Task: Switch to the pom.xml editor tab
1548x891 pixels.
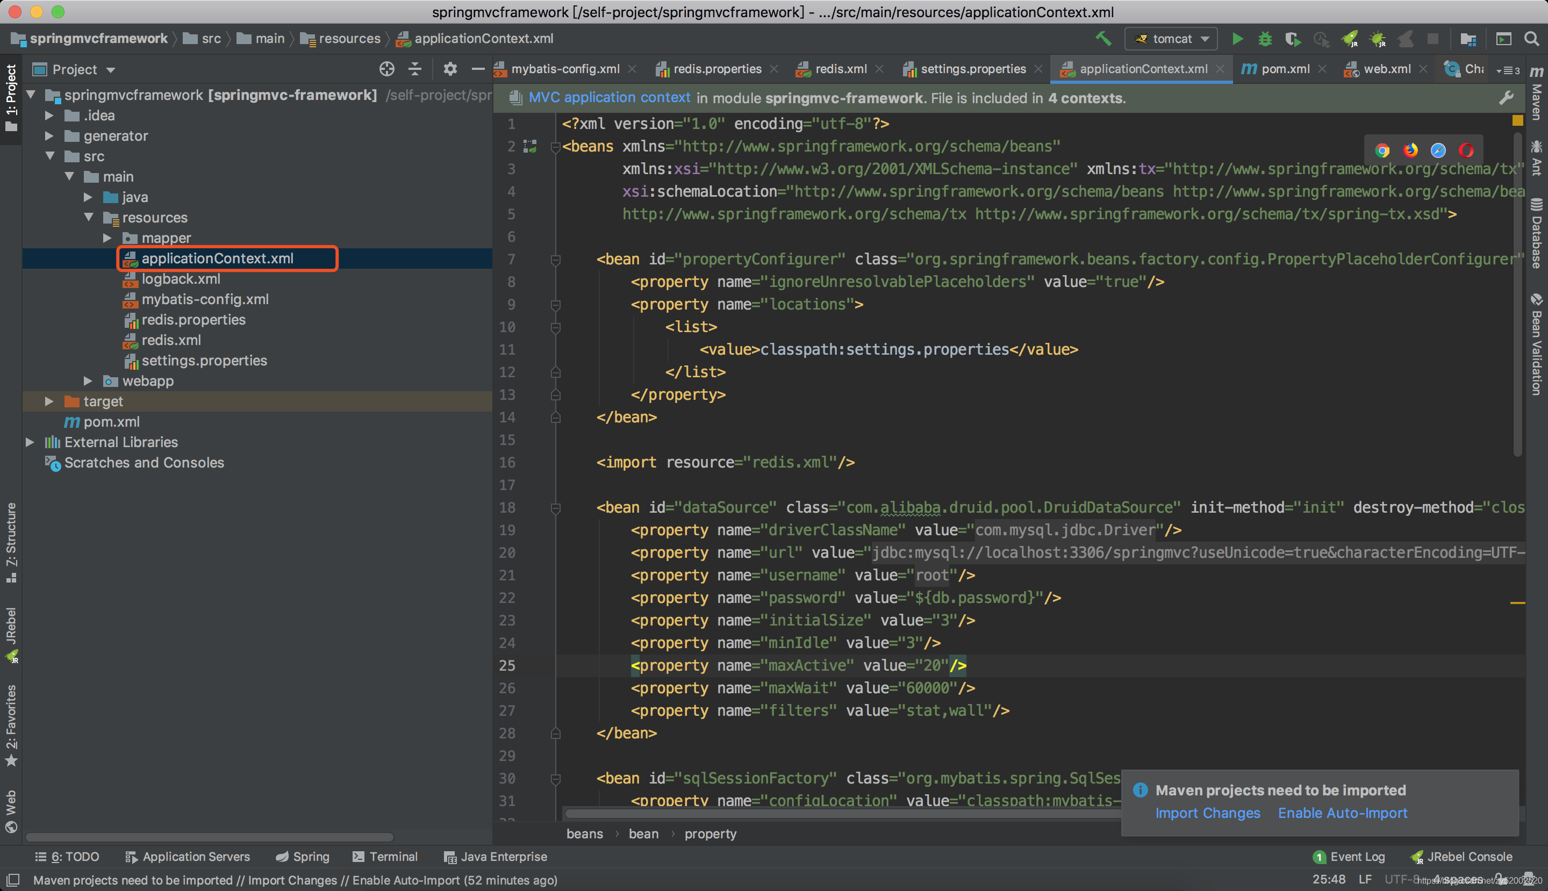Action: (x=1284, y=69)
